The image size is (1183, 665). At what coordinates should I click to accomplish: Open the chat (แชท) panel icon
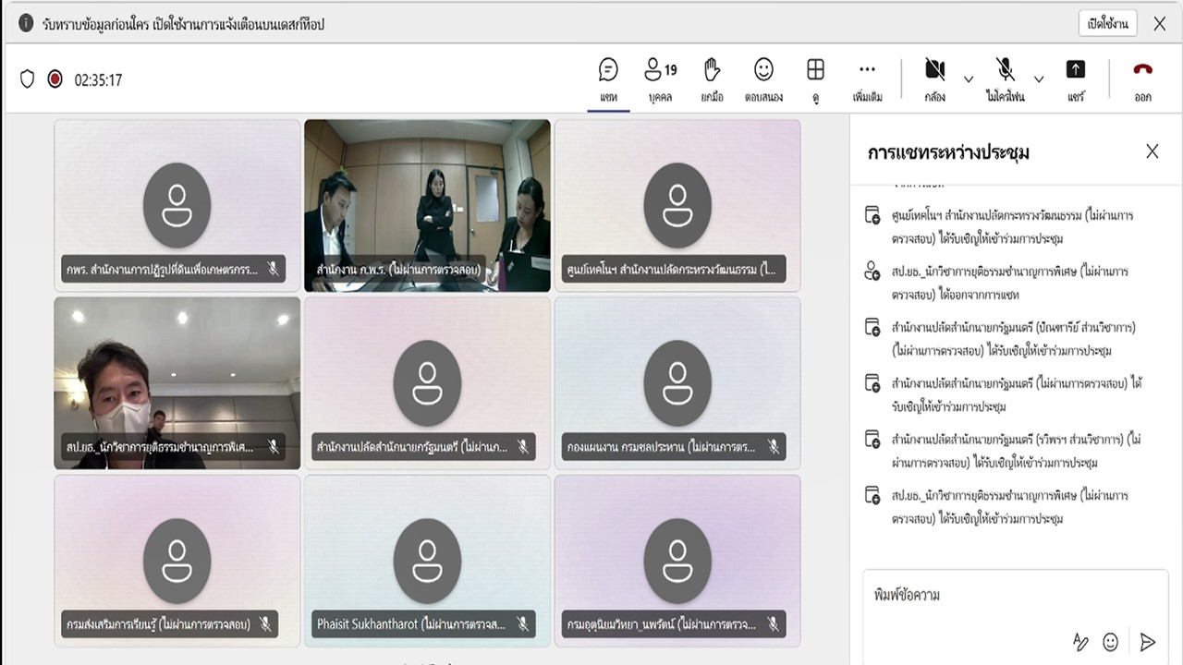pos(608,70)
